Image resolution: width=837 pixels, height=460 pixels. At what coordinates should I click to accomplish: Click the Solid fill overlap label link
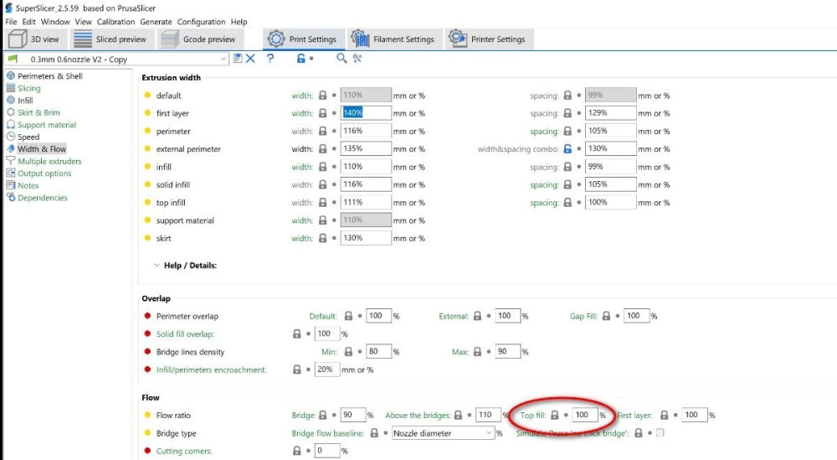coord(185,334)
